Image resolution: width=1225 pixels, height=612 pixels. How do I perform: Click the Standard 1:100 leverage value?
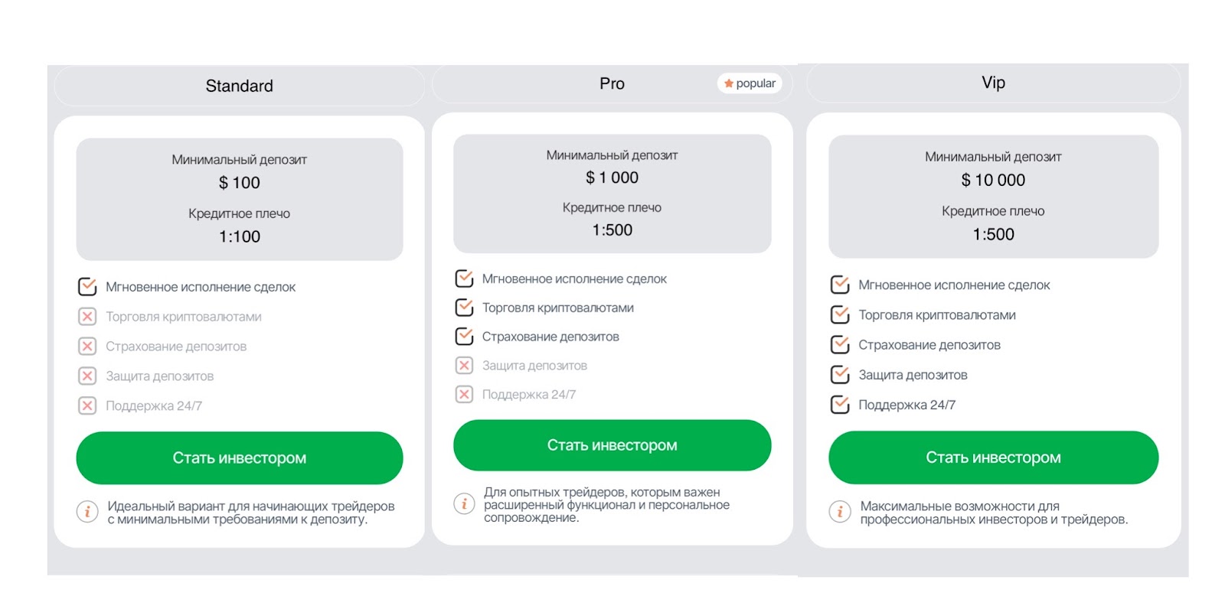coord(240,237)
